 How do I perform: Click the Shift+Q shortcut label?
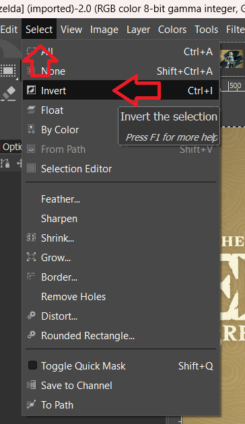(x=195, y=366)
